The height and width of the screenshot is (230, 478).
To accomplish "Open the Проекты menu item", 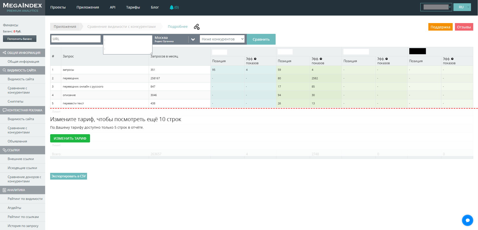I will (58, 8).
